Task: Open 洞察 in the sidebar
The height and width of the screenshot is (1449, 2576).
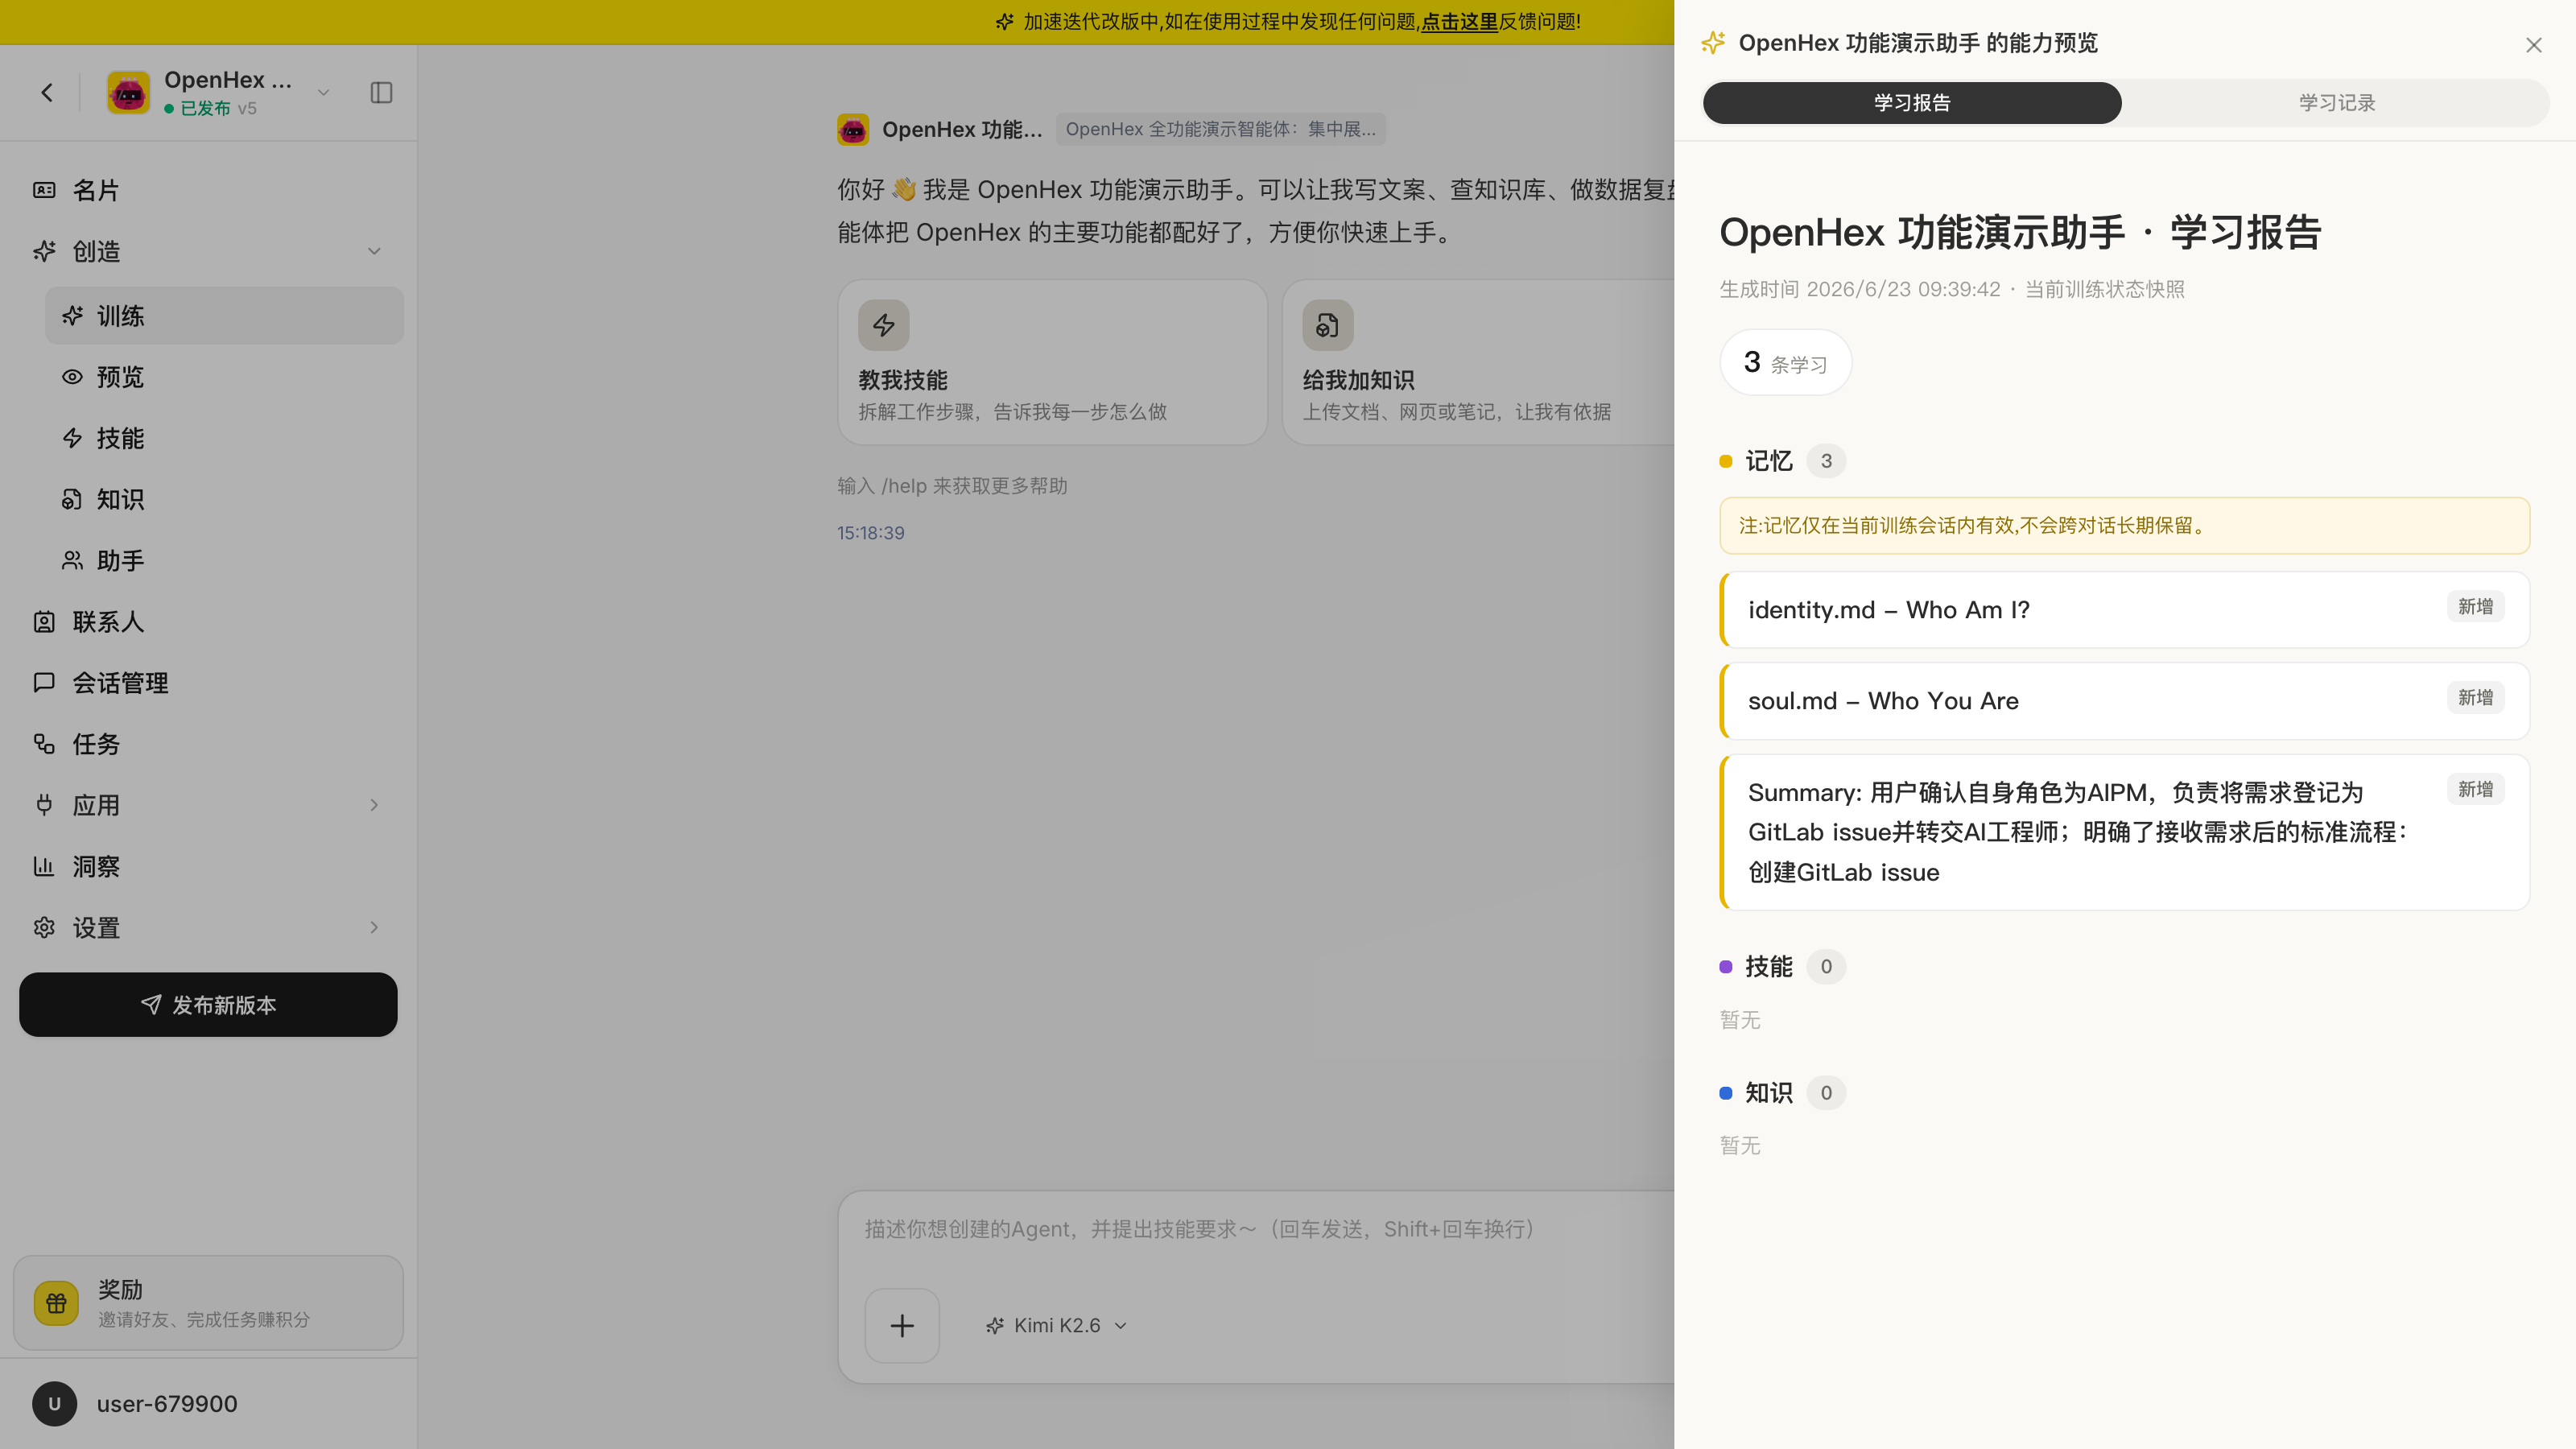Action: point(209,866)
